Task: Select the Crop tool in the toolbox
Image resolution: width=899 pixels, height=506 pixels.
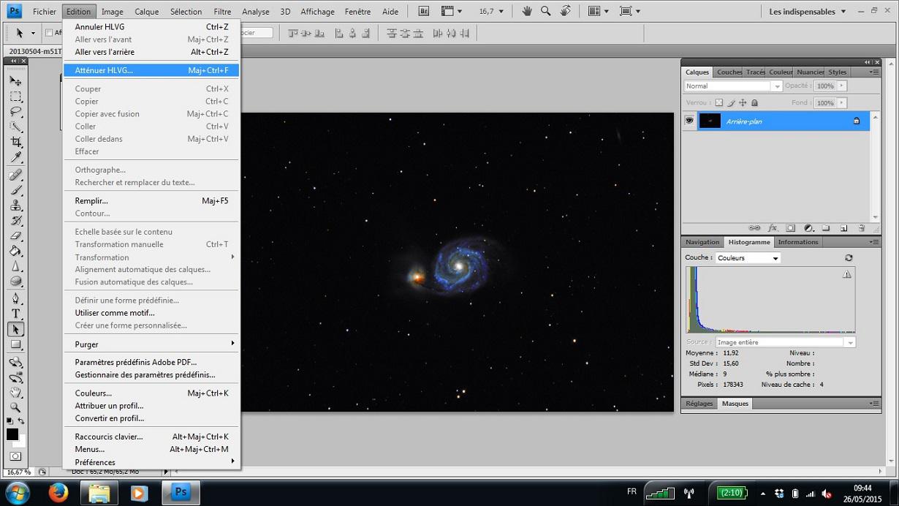Action: (15, 142)
